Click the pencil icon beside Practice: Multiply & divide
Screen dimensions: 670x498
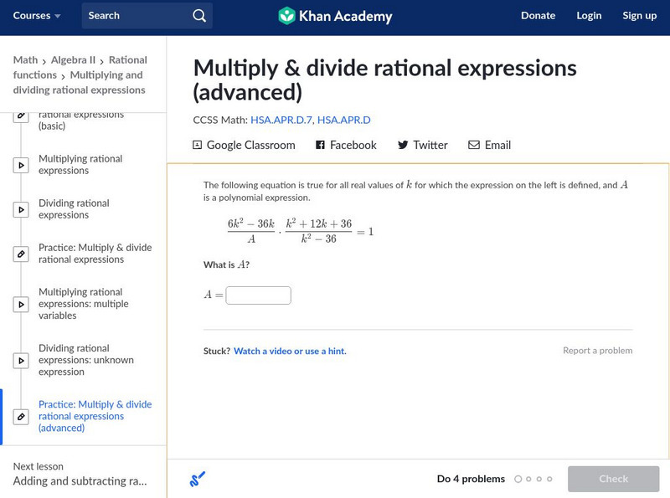coord(21,253)
